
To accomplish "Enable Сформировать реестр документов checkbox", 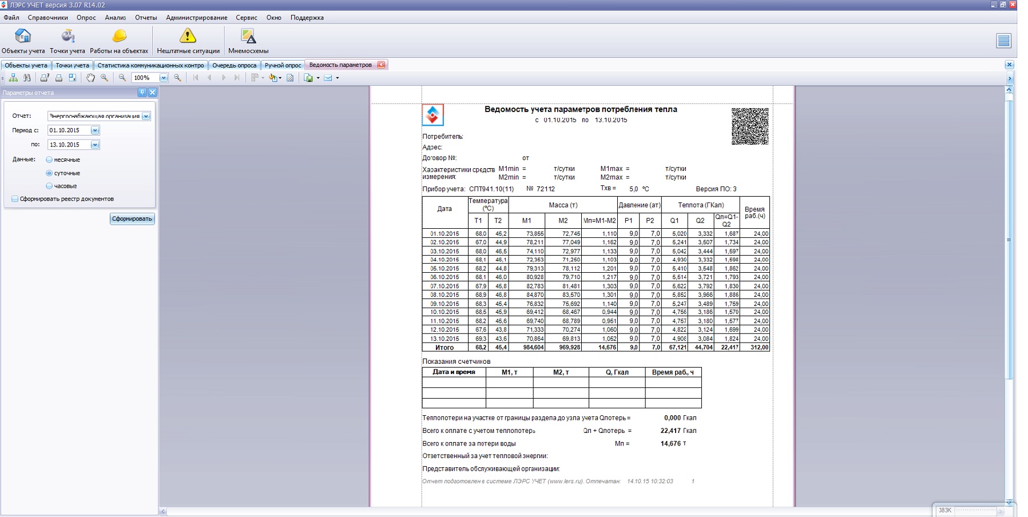I will [x=15, y=199].
